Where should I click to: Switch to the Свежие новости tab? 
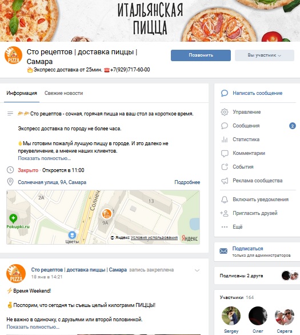coord(63,93)
